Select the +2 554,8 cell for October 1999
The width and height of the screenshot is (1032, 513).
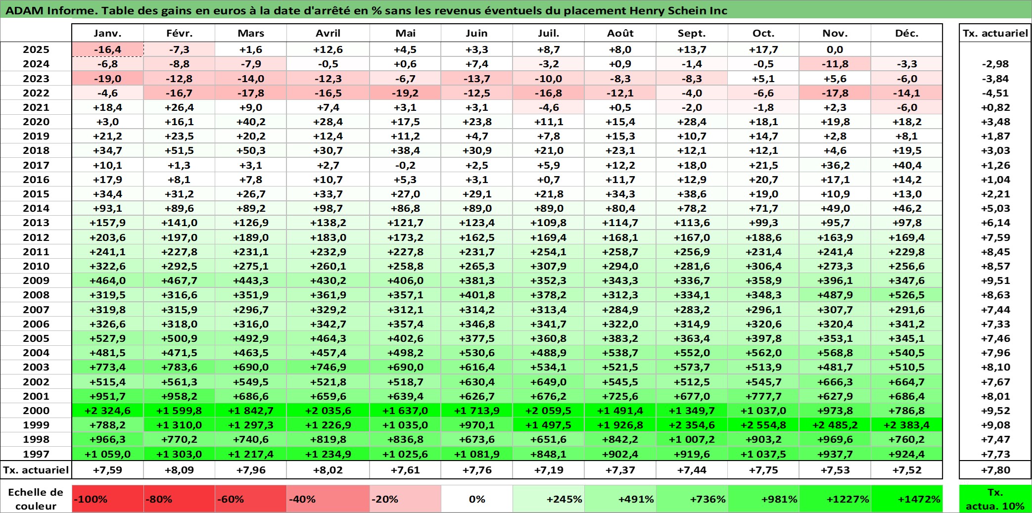click(x=764, y=425)
